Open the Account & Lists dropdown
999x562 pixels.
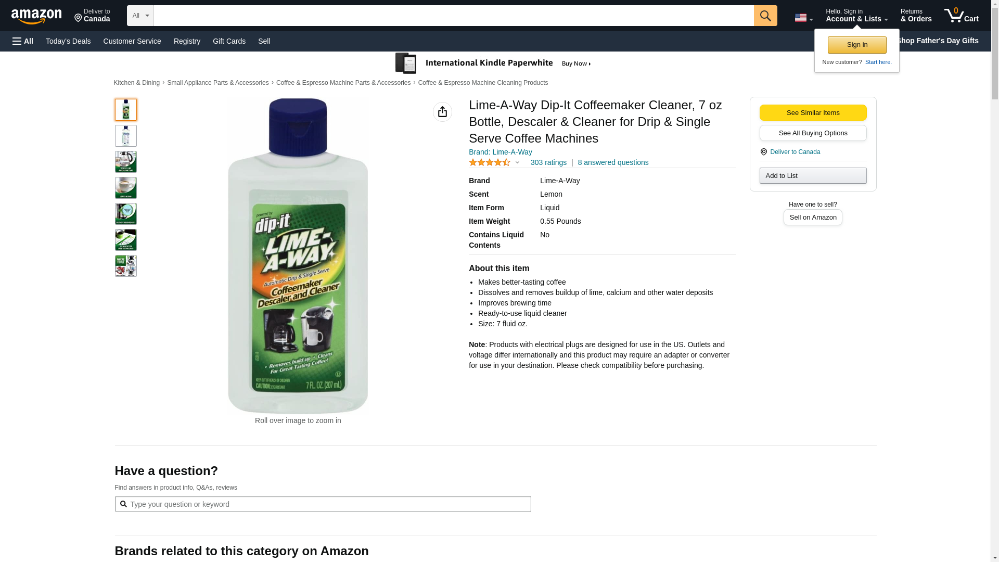(x=856, y=16)
